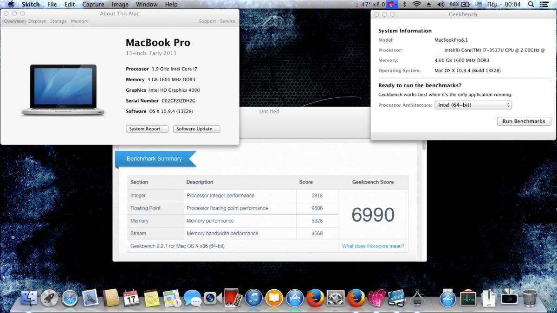Click Memory performance score 5328
557x313 pixels.
(x=317, y=221)
